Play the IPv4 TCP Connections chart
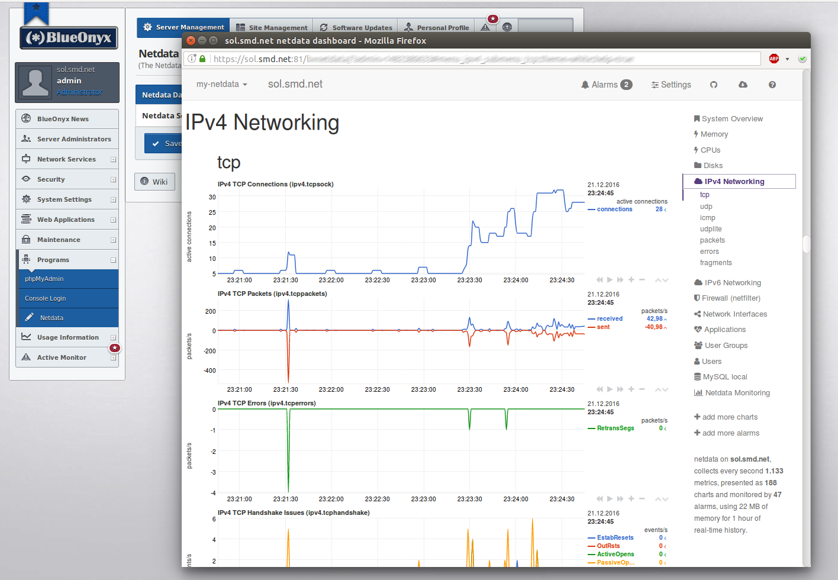838x580 pixels. coord(610,280)
